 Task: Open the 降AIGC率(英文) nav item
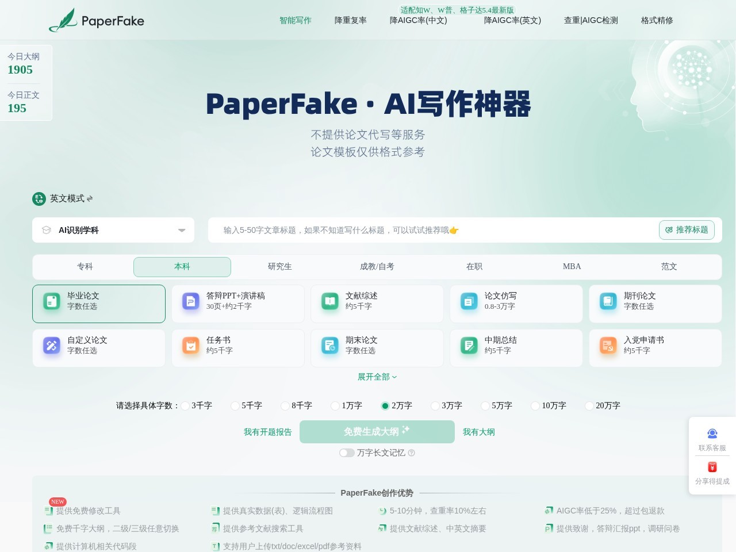(513, 20)
